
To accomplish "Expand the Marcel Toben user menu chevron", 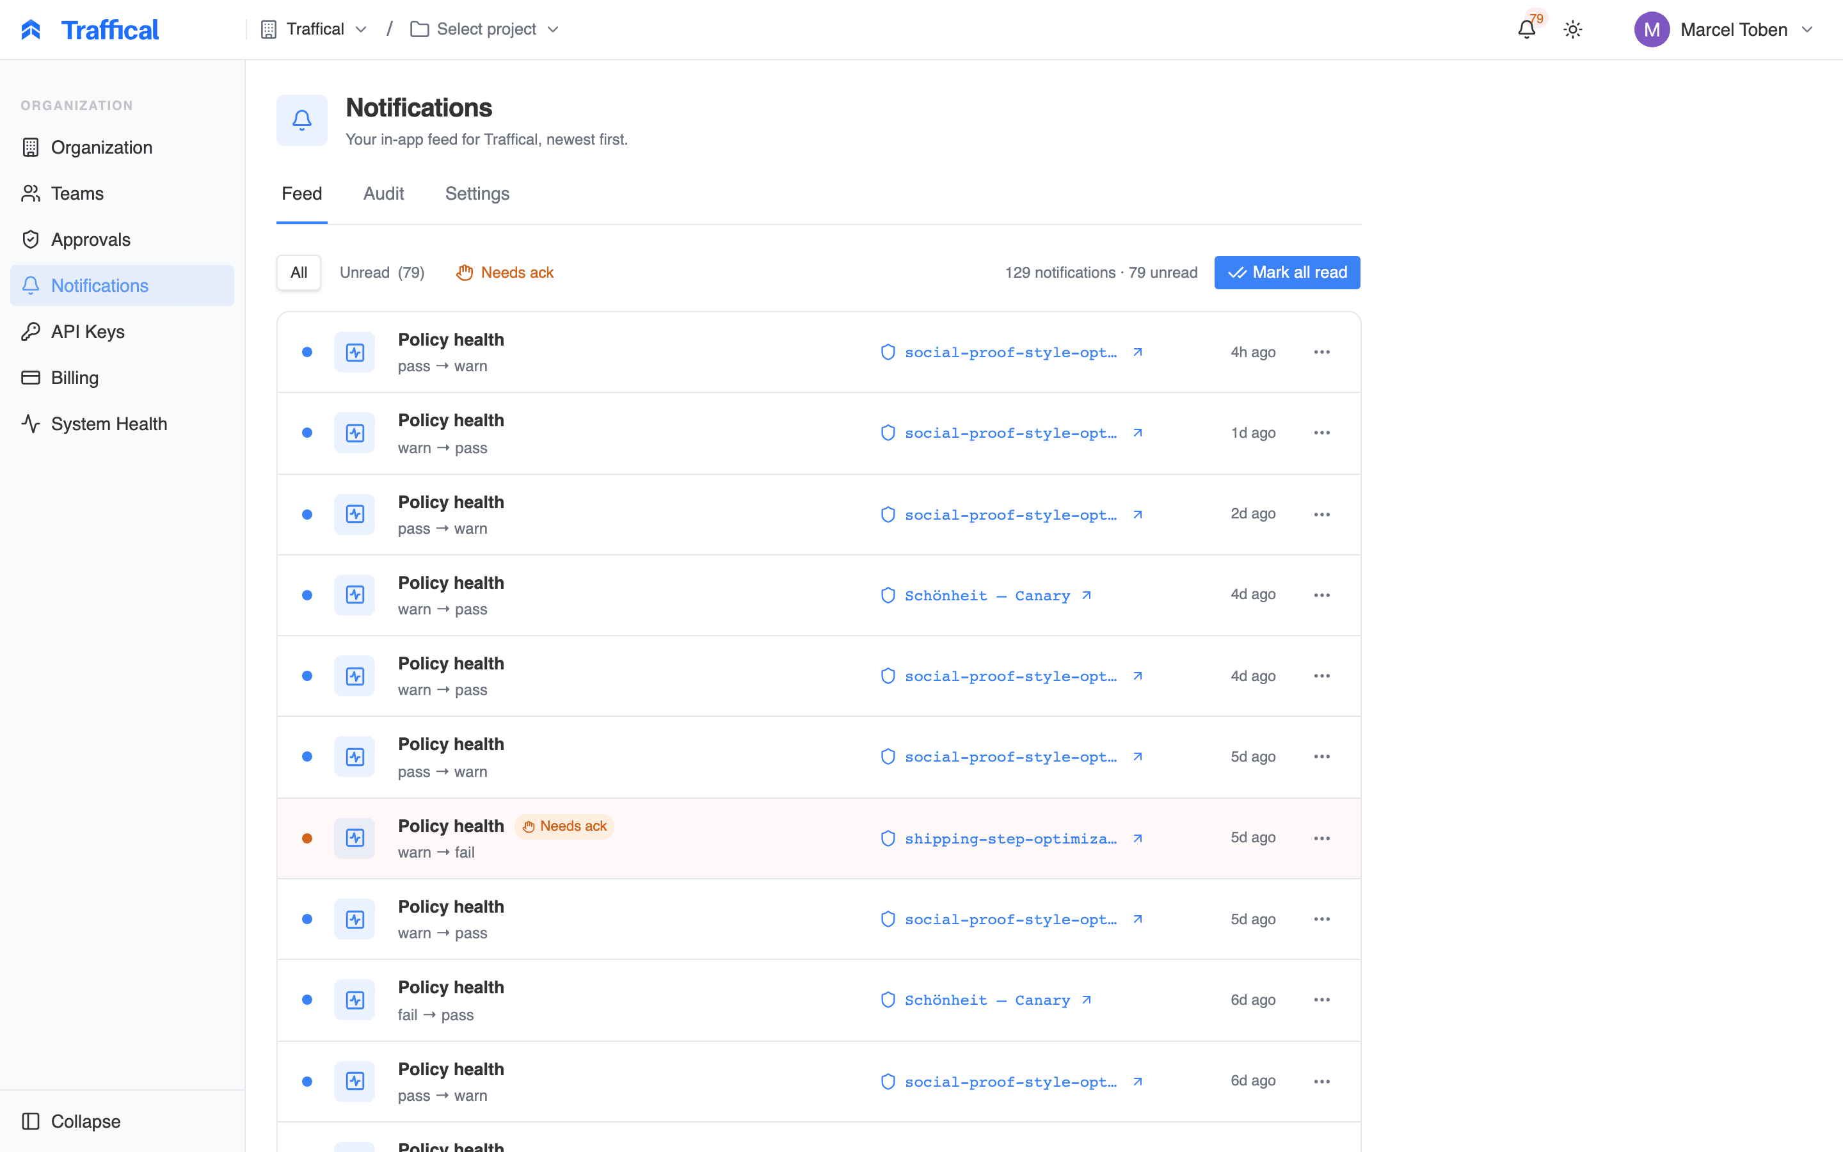I will pyautogui.click(x=1807, y=29).
